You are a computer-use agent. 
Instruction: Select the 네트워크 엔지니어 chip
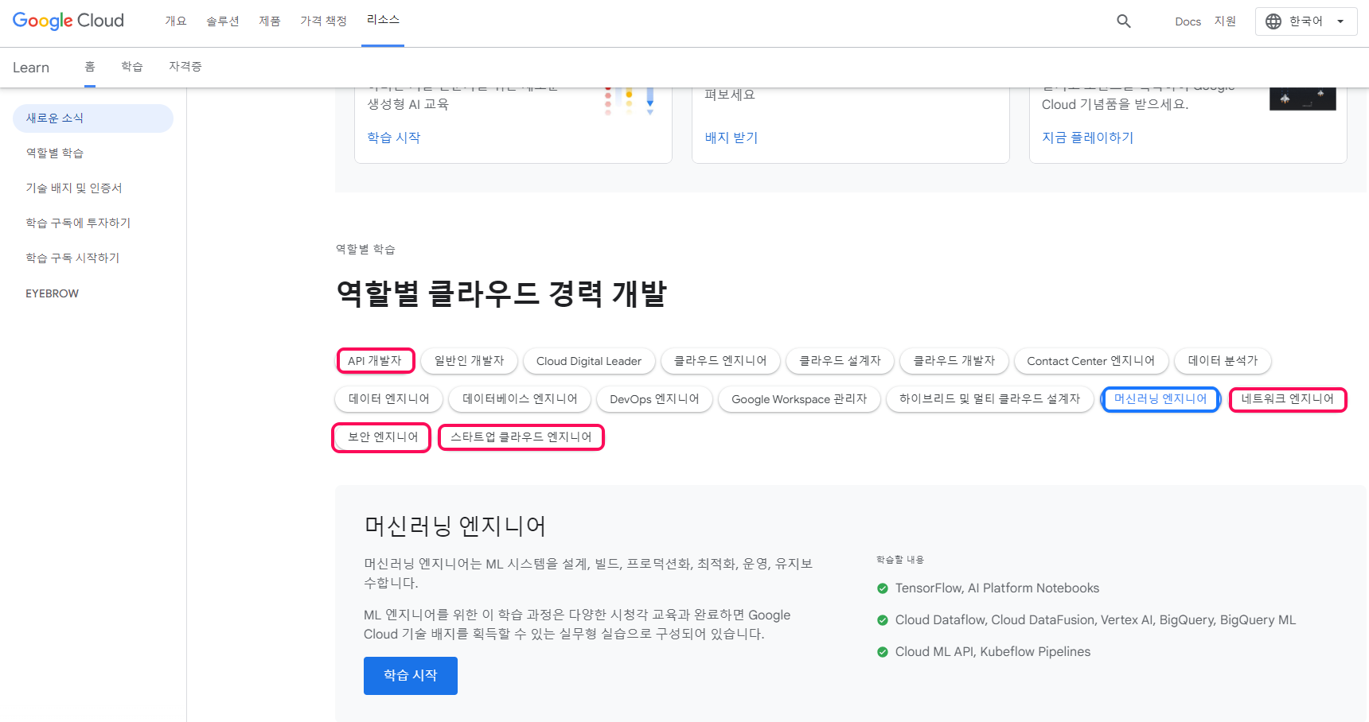1288,399
